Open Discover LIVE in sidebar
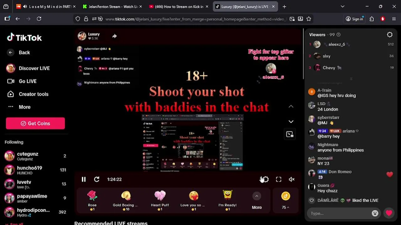This screenshot has width=401, height=225. (x=28, y=68)
